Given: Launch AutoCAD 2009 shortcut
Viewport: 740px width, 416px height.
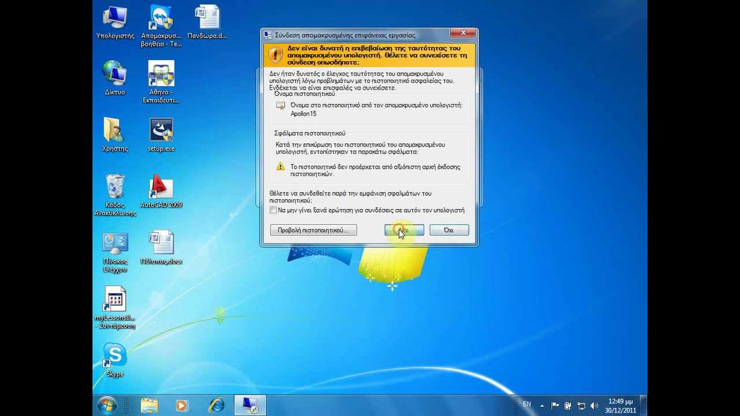Looking at the screenshot, I should [x=161, y=191].
